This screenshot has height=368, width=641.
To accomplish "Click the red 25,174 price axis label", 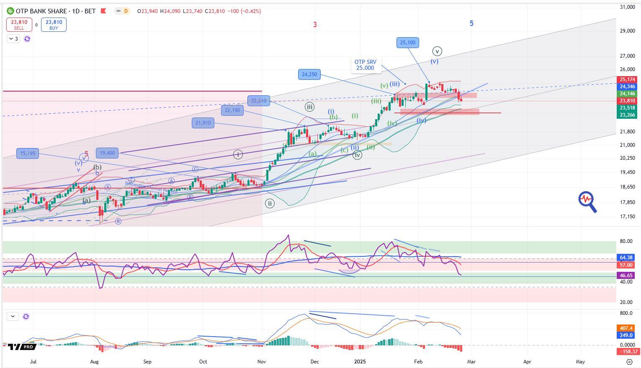I will [x=627, y=79].
